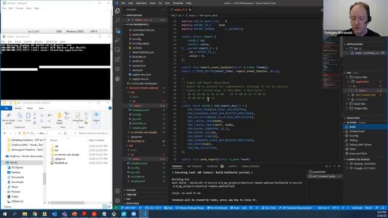Viewport: 388px width, 218px height.
Task: Open taskbar search magnifier
Action: (15, 214)
